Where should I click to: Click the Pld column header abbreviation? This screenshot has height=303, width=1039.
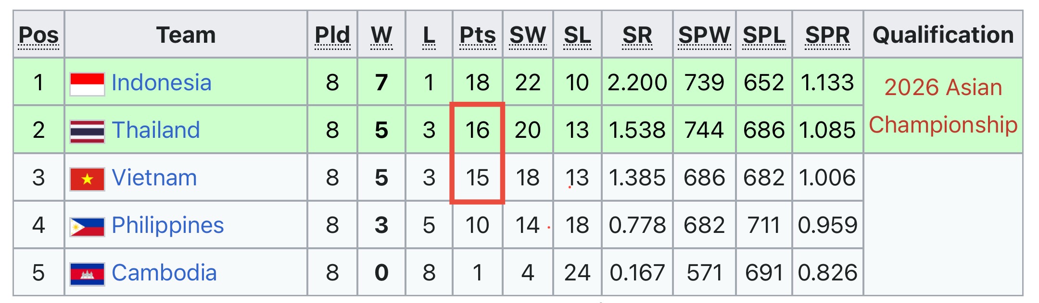click(332, 36)
